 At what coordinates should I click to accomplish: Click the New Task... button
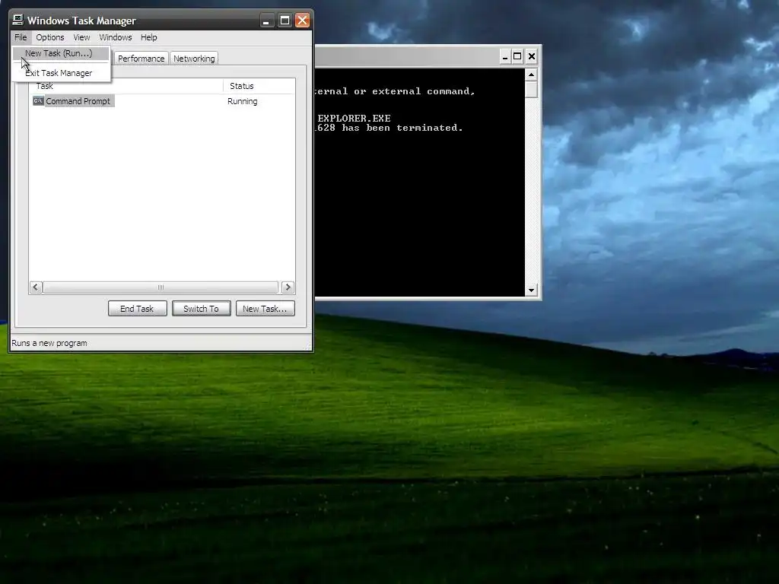pos(265,309)
